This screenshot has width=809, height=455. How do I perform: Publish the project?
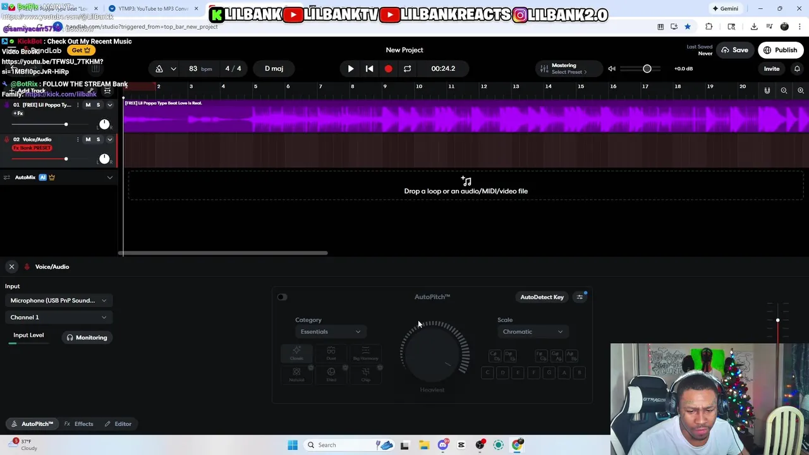point(780,50)
